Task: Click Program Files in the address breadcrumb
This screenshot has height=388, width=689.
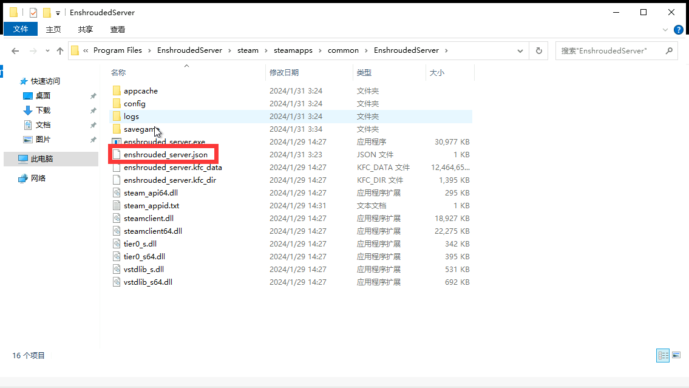Action: 118,50
